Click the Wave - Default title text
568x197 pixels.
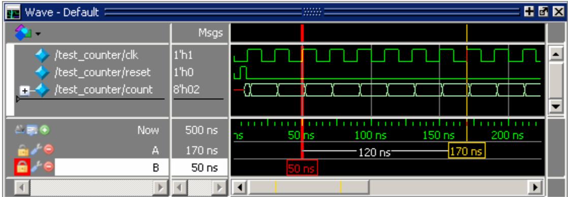click(61, 12)
